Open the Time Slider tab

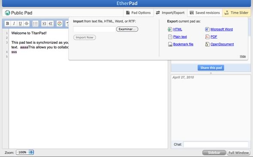click(237, 13)
